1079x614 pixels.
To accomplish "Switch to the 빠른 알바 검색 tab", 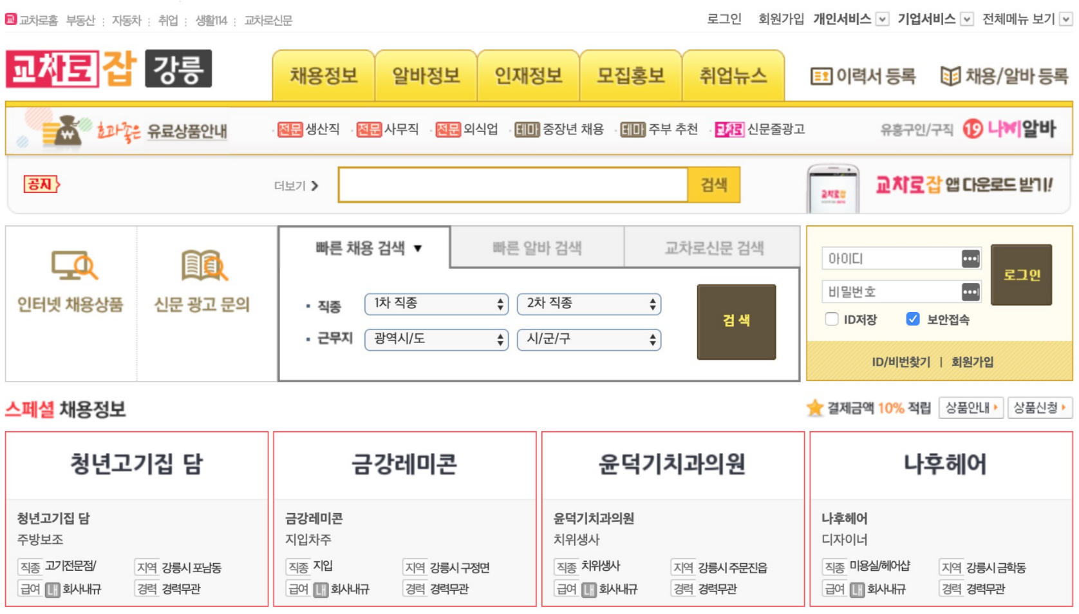I will [537, 247].
